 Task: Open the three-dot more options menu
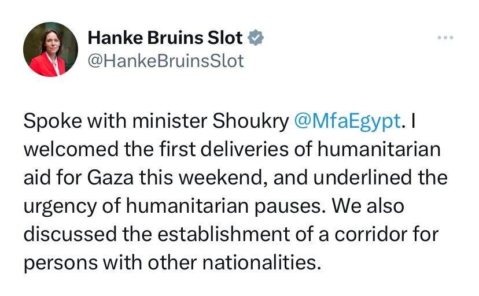tap(445, 38)
